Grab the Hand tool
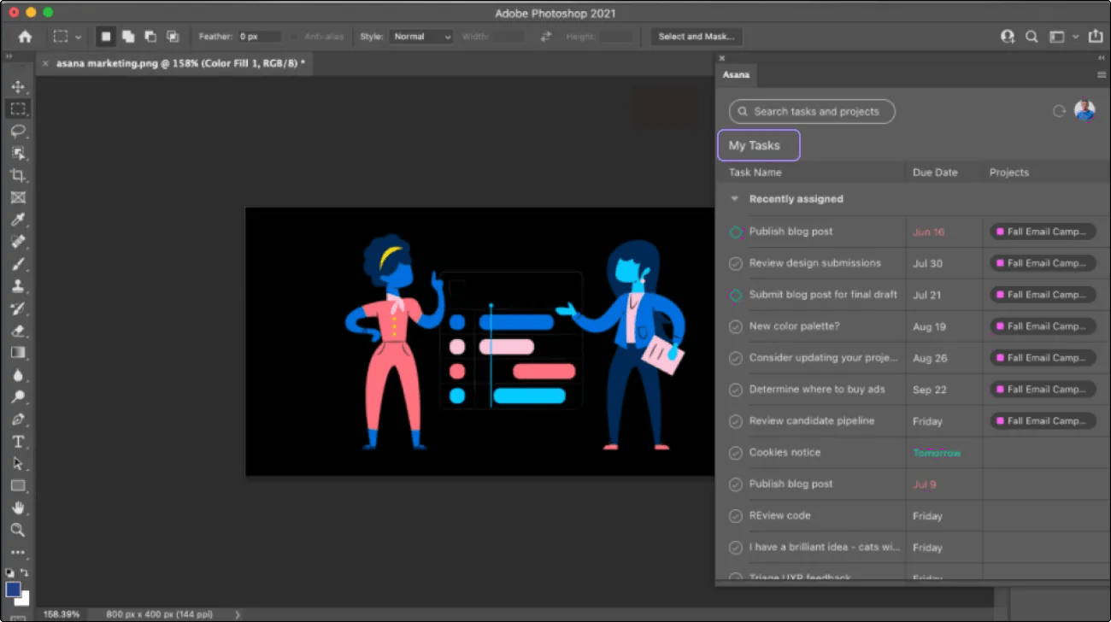This screenshot has width=1111, height=622. (18, 508)
